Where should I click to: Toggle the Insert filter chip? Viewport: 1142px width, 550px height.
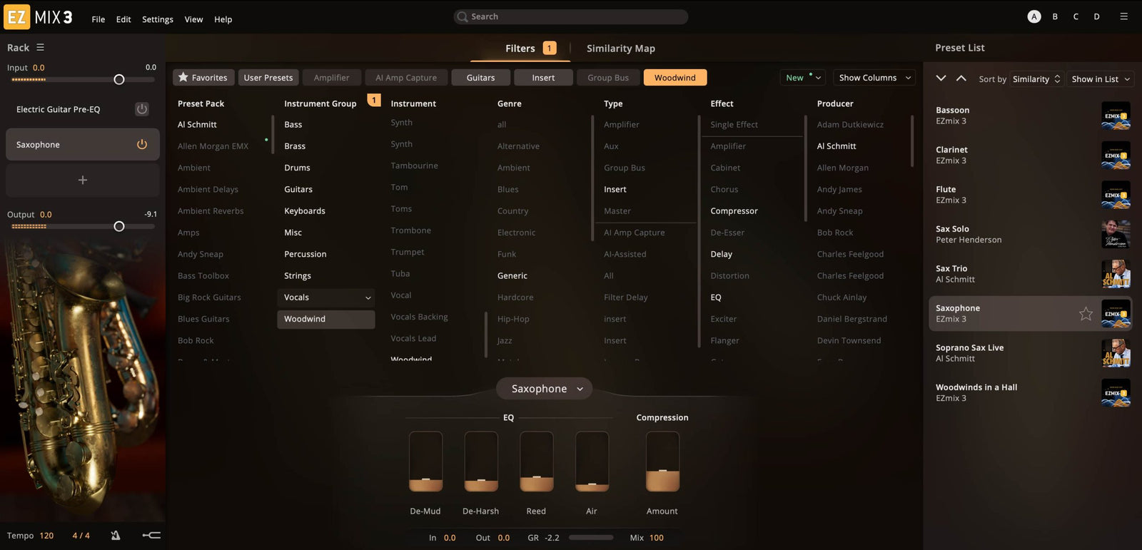543,78
